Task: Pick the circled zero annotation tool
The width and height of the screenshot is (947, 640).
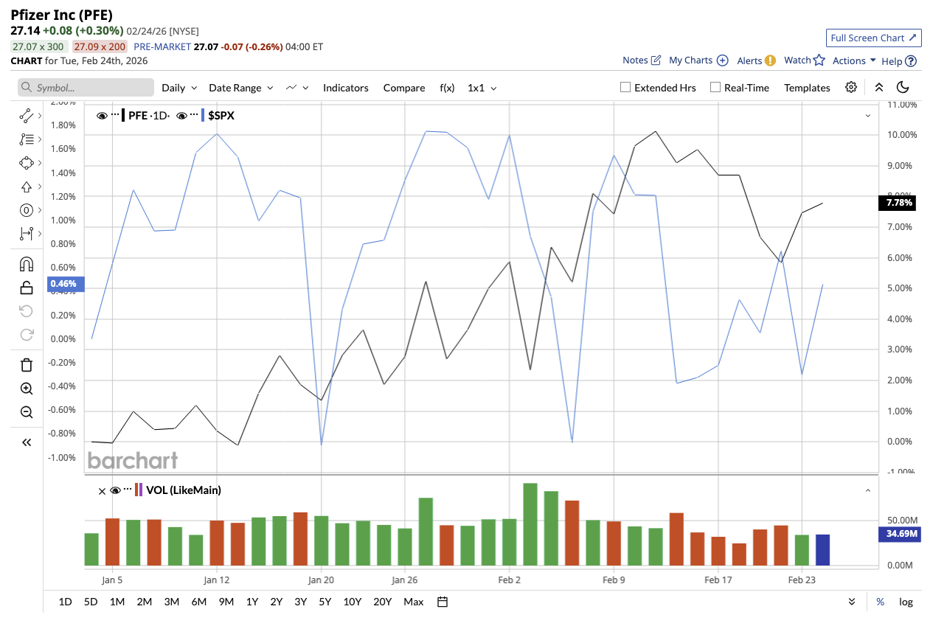Action: 27,210
